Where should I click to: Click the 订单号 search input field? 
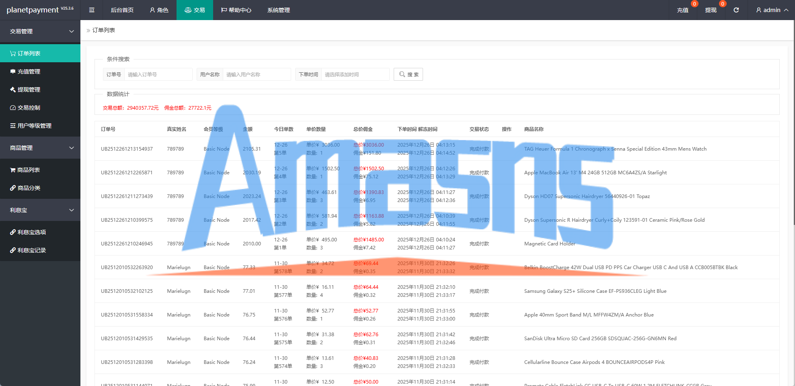(158, 74)
